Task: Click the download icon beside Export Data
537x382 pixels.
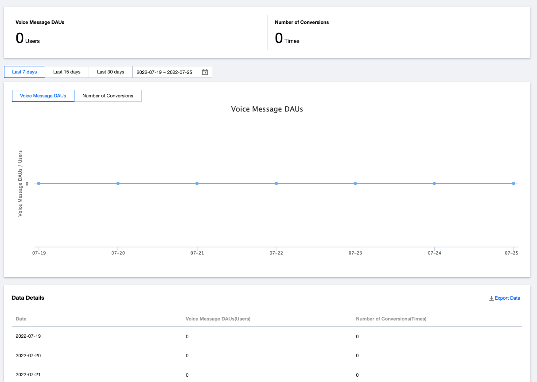Action: point(491,298)
